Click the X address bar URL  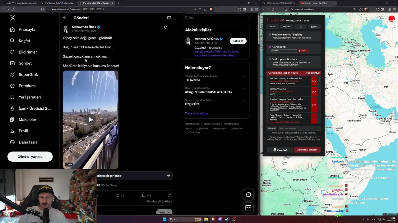pyautogui.click(x=78, y=9)
